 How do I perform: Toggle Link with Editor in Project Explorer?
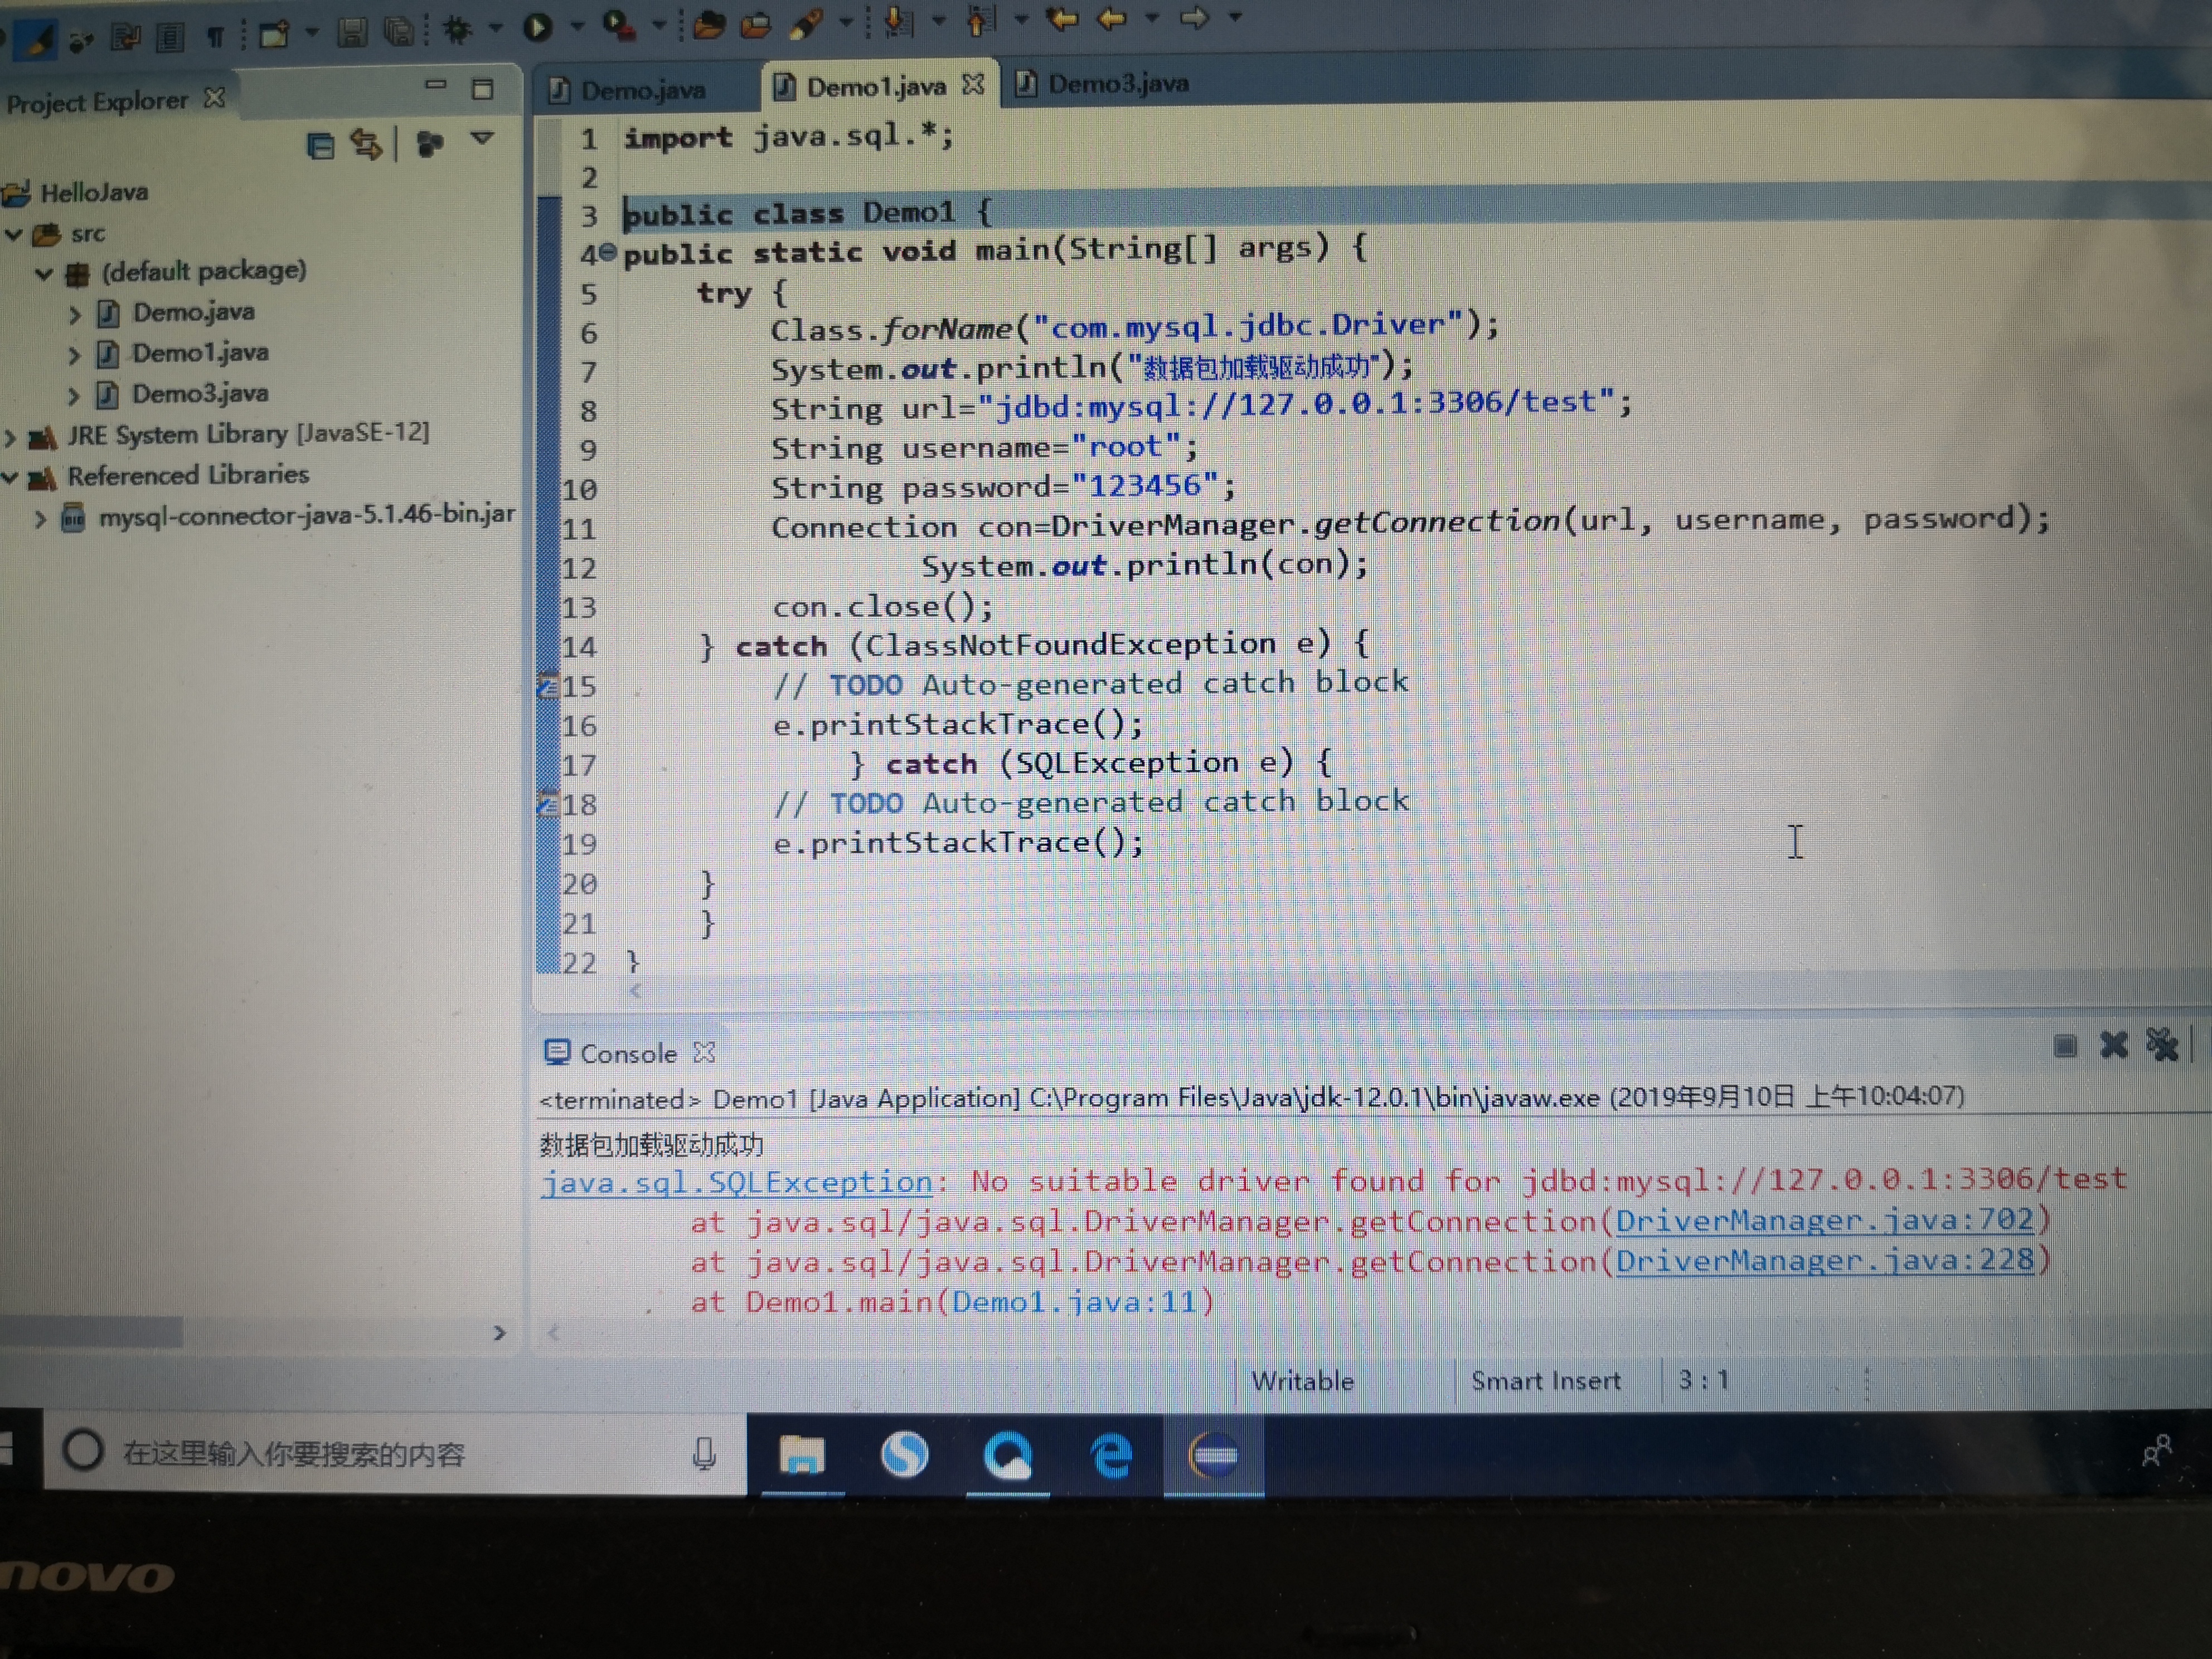[366, 145]
